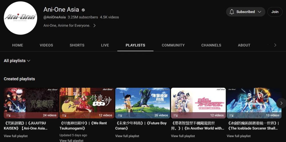Click the verified badge next to Ani-One Asia
The width and height of the screenshot is (286, 142).
(83, 10)
